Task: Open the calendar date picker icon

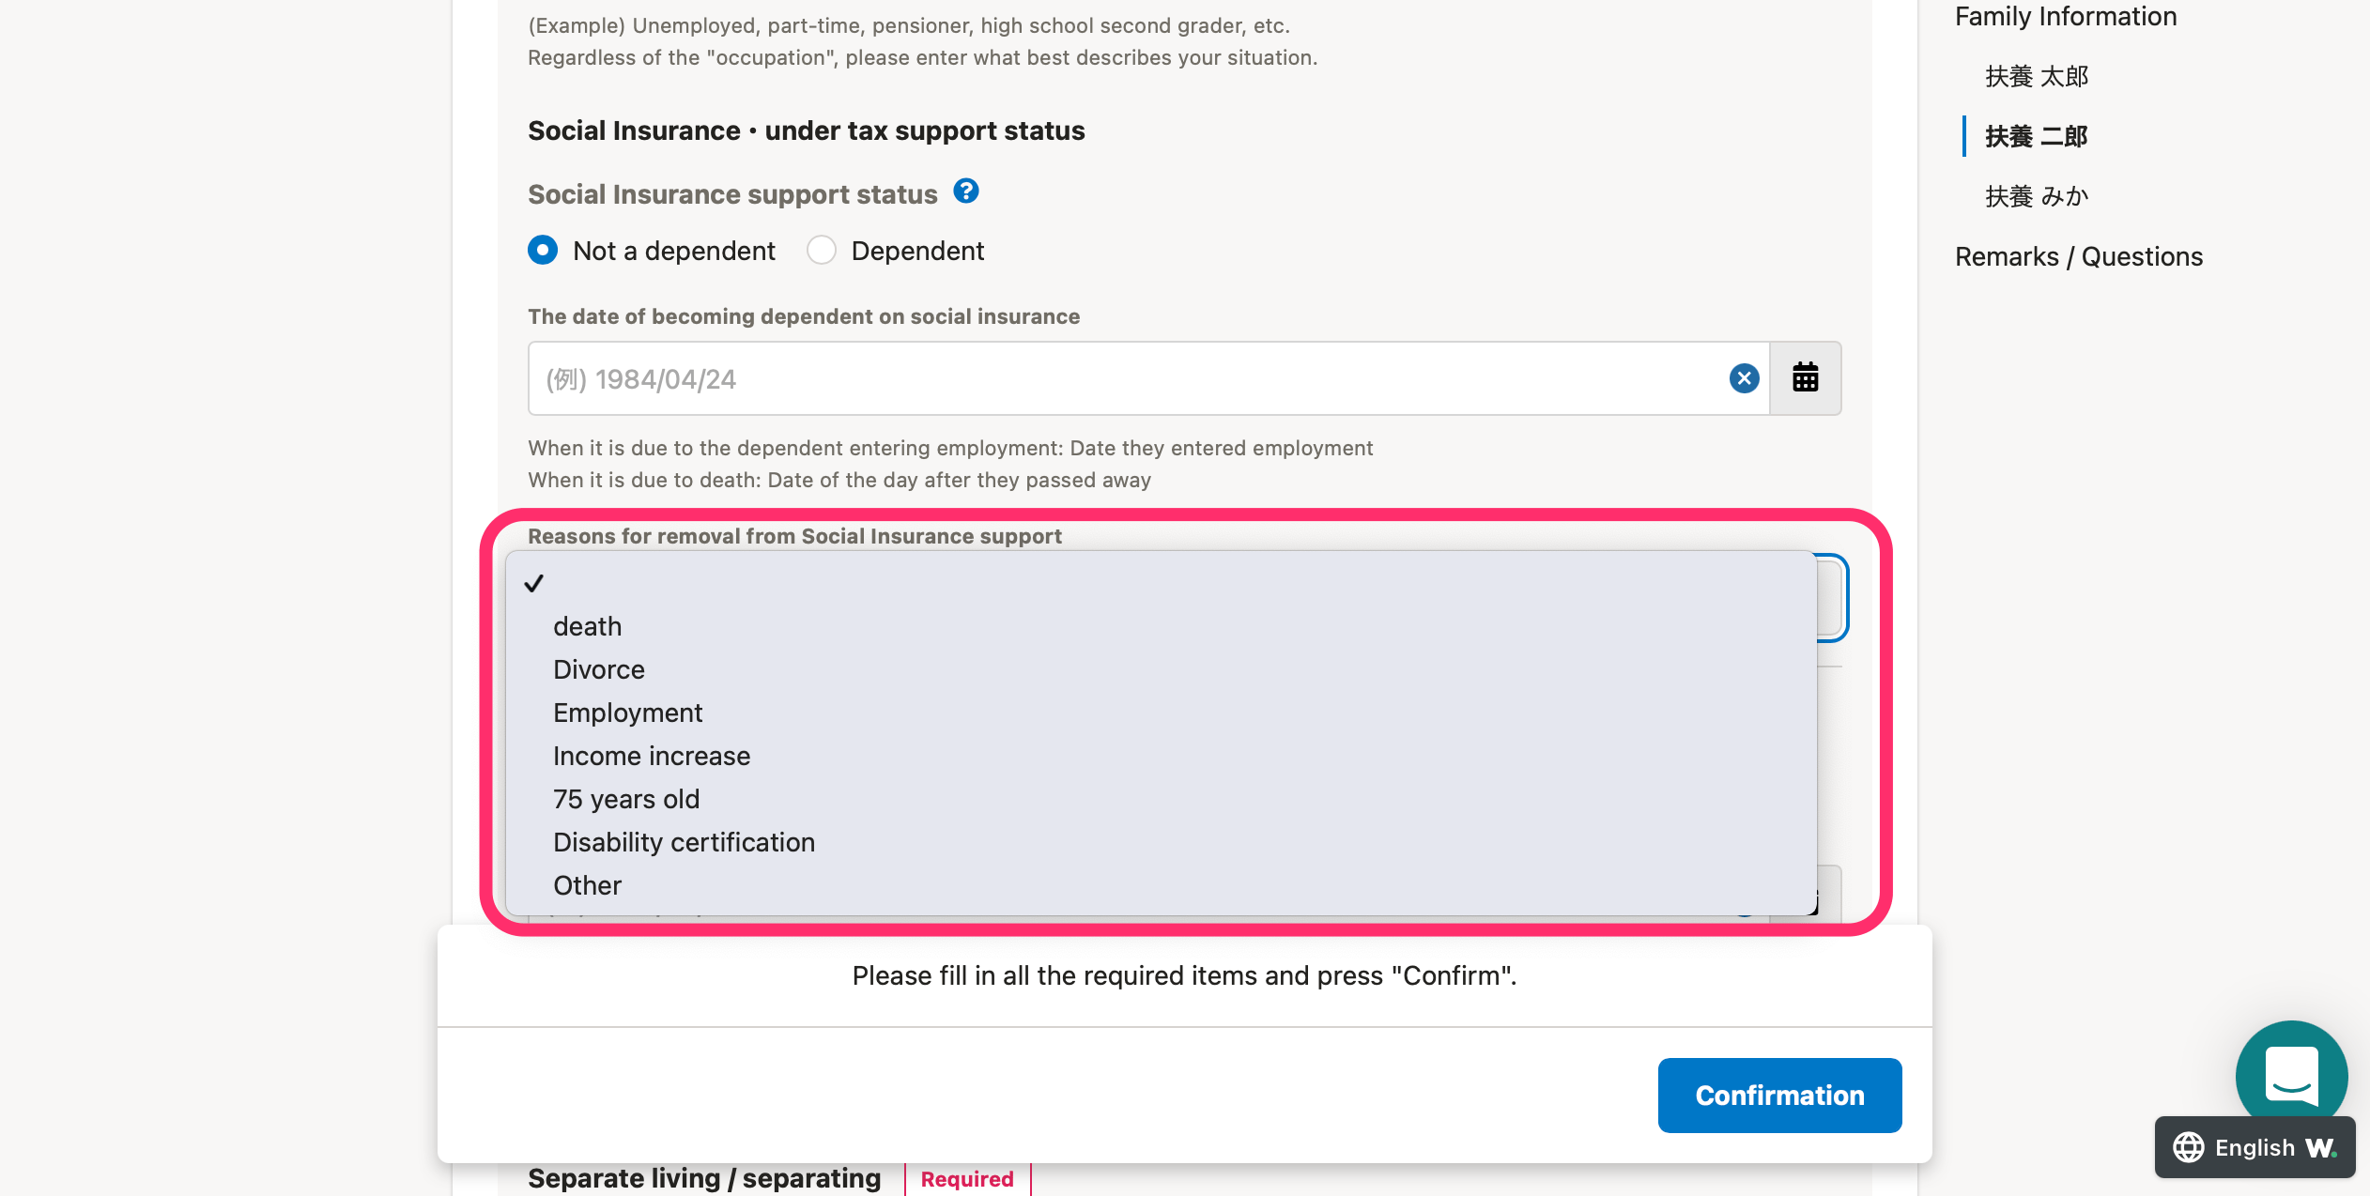Action: 1805,378
